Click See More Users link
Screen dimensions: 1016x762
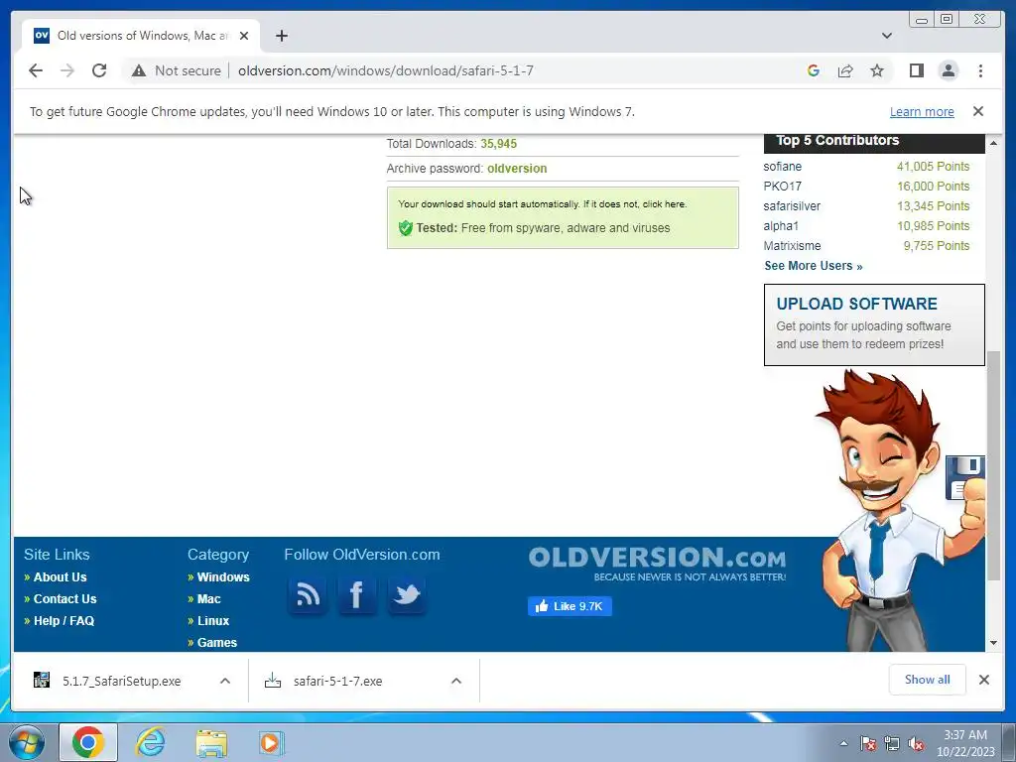814,266
